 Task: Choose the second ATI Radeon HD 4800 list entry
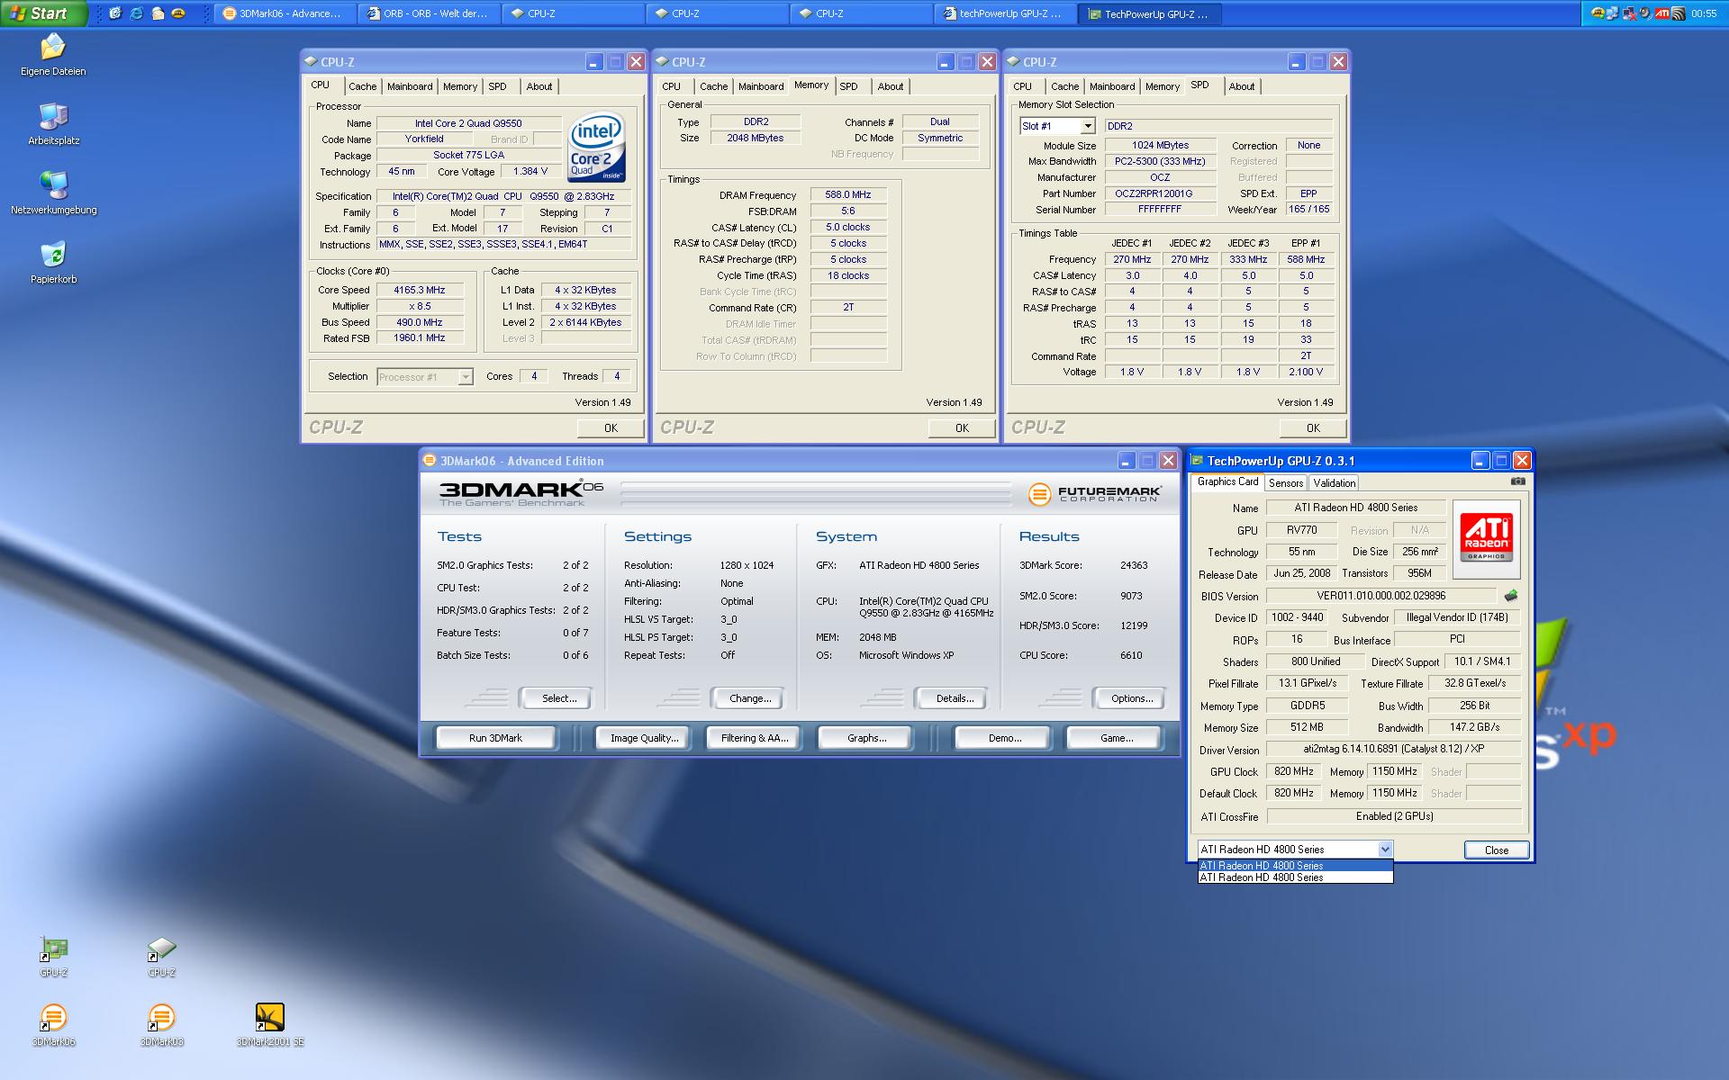(x=1295, y=877)
